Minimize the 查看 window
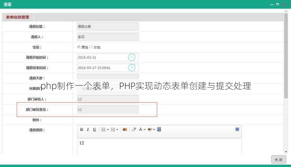 pos(272,4)
